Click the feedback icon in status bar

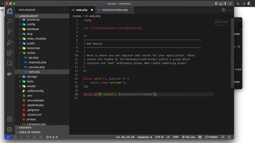[223, 137]
